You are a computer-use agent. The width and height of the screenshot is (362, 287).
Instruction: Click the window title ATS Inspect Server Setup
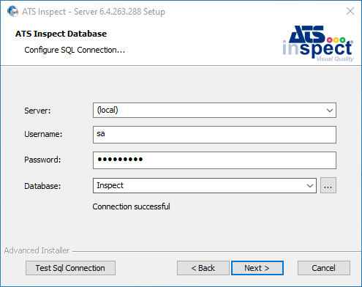point(94,12)
